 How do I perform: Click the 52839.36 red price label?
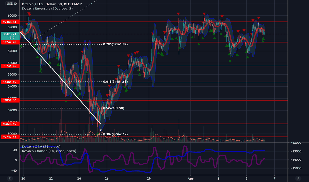point(10,100)
